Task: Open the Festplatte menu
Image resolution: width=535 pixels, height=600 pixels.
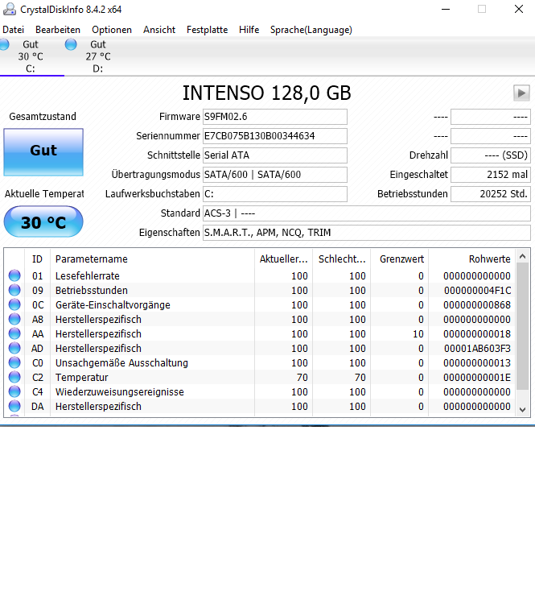Action: [207, 30]
